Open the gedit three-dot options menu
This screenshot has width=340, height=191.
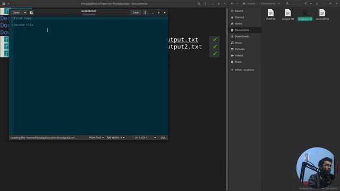[x=145, y=13]
